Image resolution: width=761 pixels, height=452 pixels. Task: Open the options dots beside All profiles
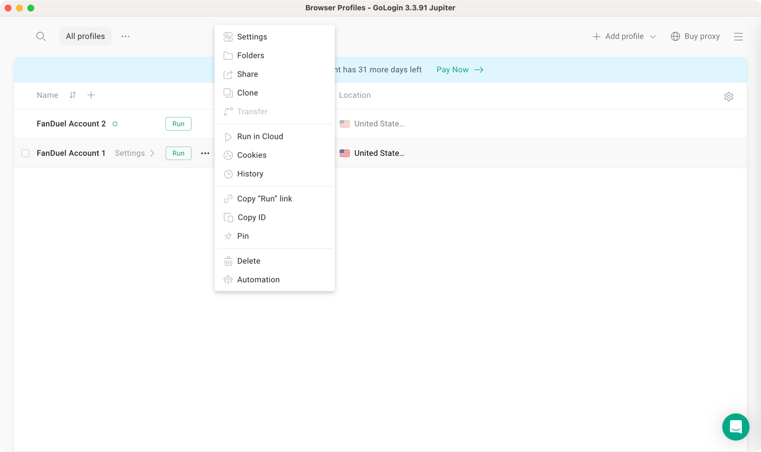[126, 36]
